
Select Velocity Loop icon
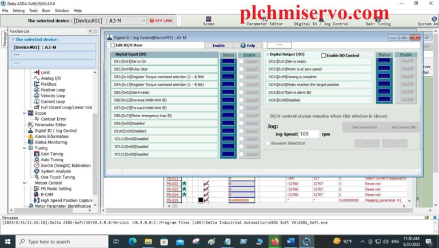click(37, 95)
